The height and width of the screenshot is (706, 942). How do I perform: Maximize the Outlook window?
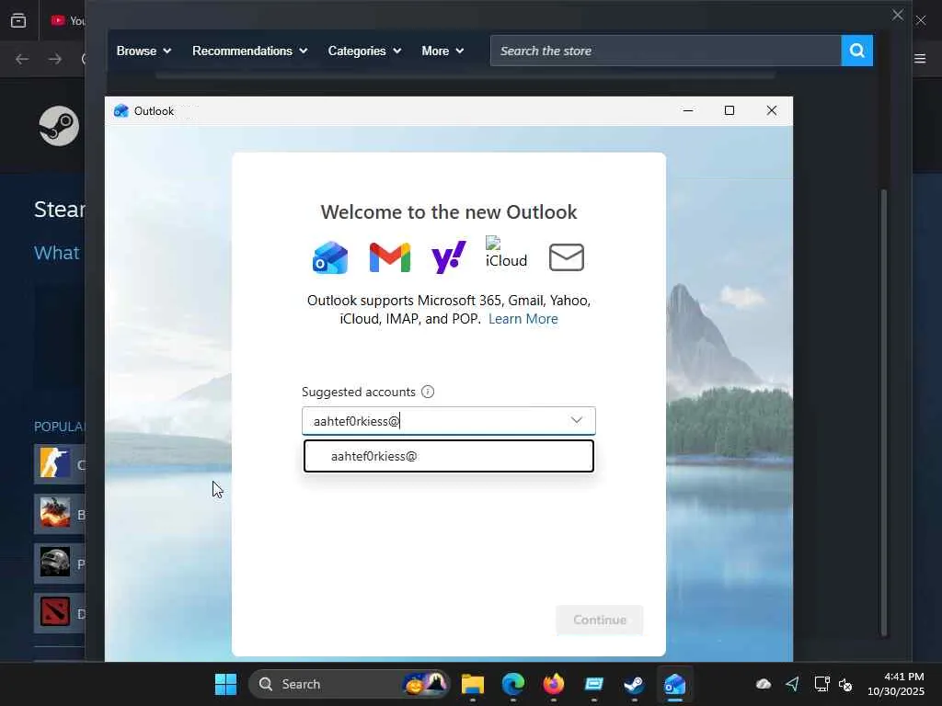point(729,110)
